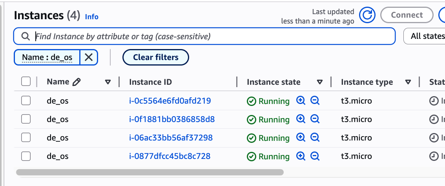Click the pencil edit icon beside Name header
Viewport: 445px width, 186px height.
tap(77, 82)
